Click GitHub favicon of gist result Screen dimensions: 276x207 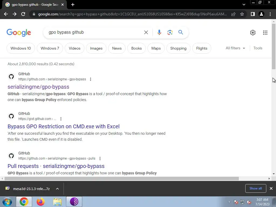pos(11,116)
